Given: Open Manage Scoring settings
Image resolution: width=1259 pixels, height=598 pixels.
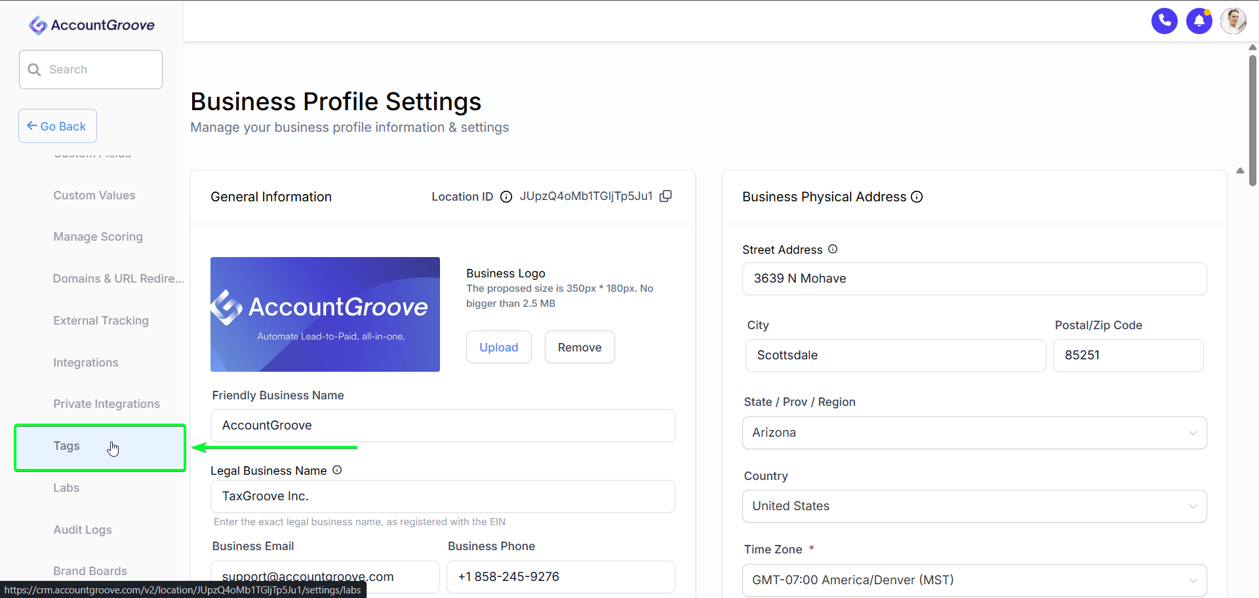Looking at the screenshot, I should tap(98, 237).
